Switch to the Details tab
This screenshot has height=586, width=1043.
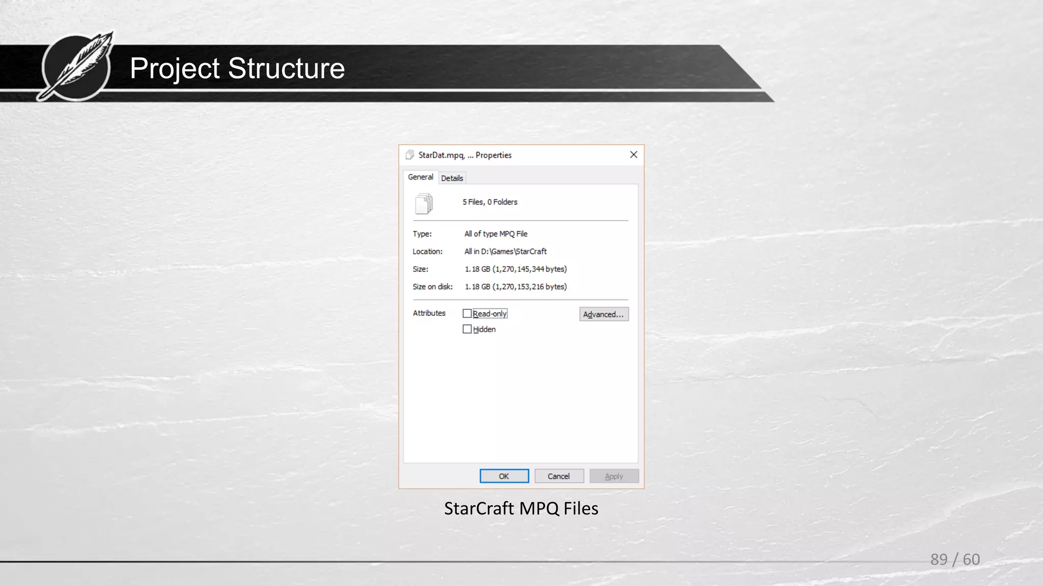tap(452, 178)
